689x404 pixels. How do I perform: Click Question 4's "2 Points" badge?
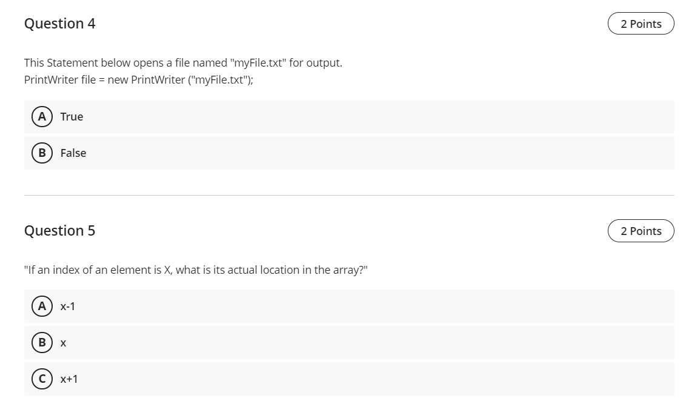point(641,24)
